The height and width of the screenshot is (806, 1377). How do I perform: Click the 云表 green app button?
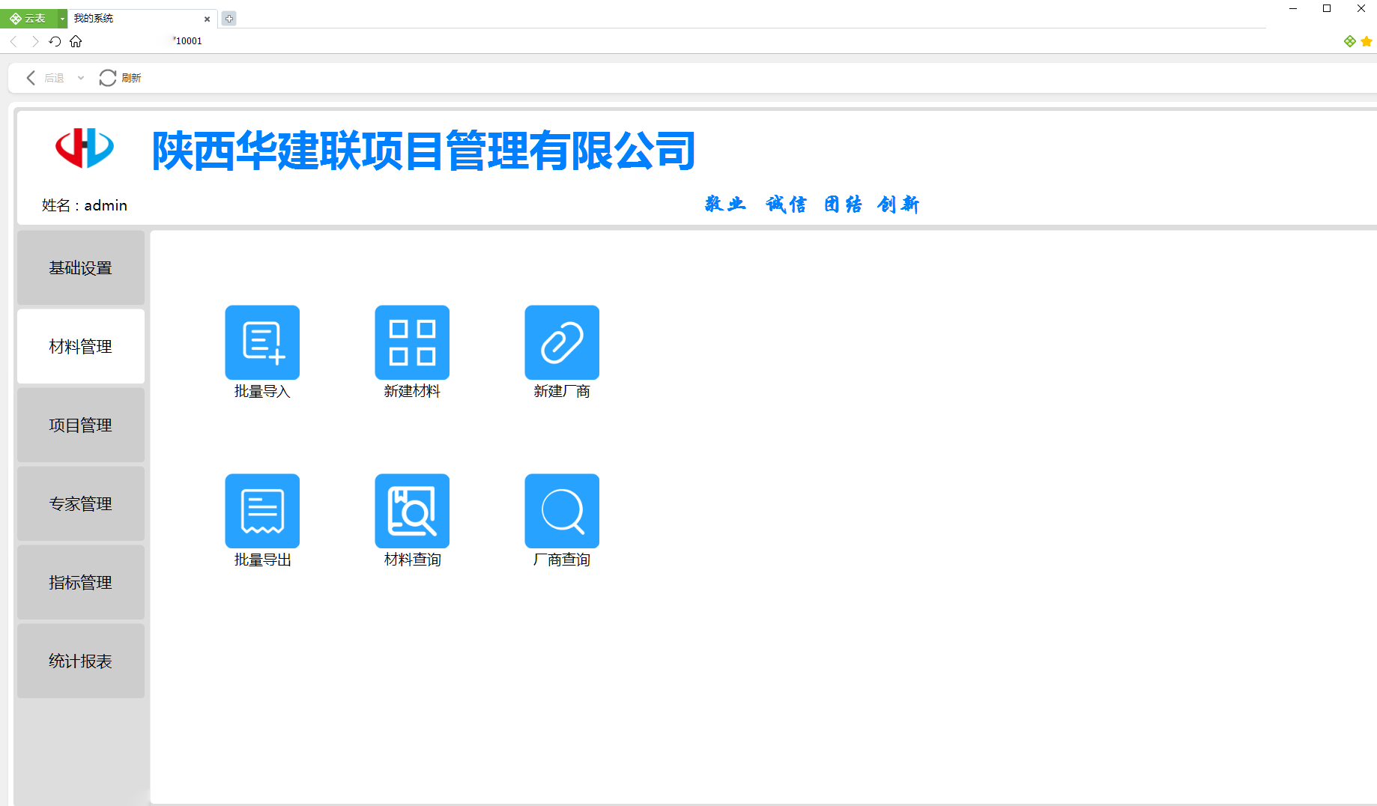coord(28,19)
